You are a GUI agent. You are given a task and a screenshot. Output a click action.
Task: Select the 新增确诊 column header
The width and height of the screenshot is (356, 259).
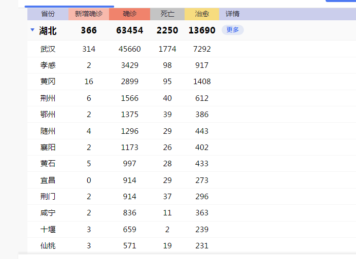89,14
